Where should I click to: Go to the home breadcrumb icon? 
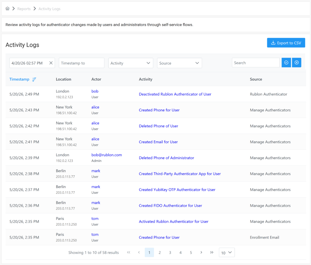(x=8, y=8)
